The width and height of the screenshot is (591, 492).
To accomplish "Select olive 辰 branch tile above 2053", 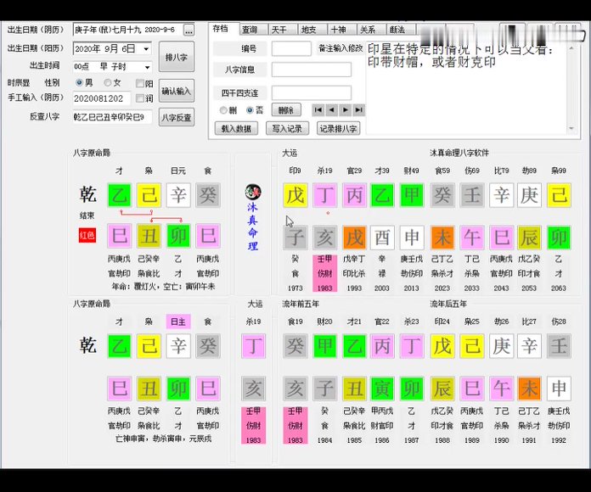I will pos(529,238).
